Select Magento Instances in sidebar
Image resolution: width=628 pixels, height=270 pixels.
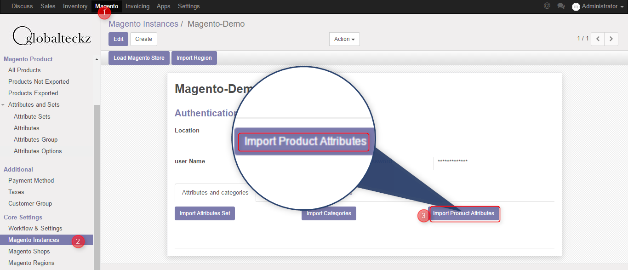[34, 240]
